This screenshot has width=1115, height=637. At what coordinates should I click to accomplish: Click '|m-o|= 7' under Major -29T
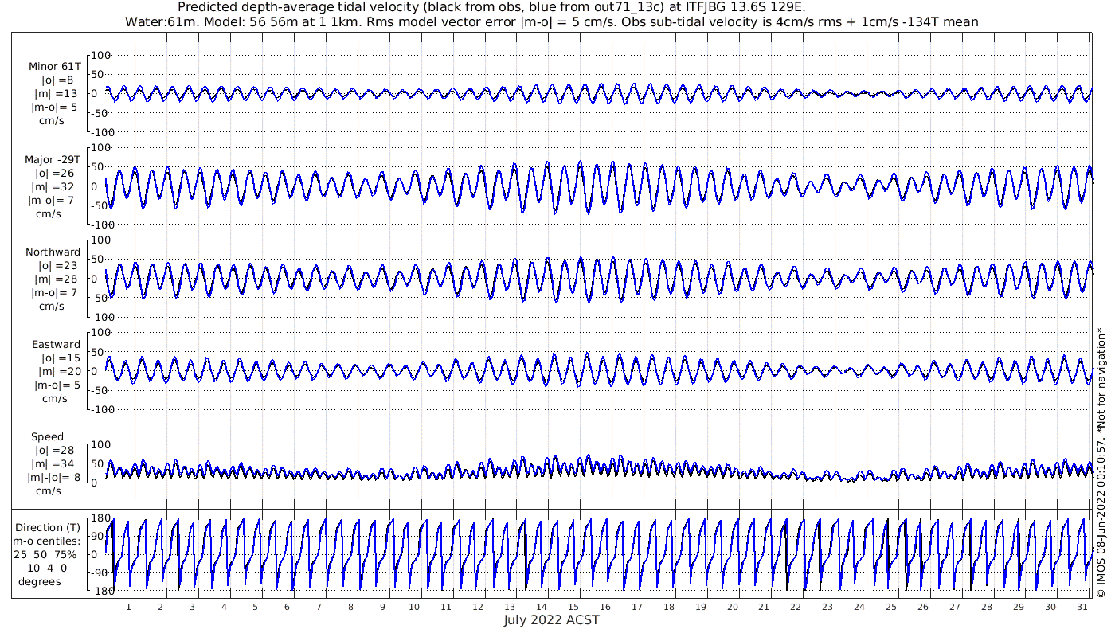[x=53, y=201]
